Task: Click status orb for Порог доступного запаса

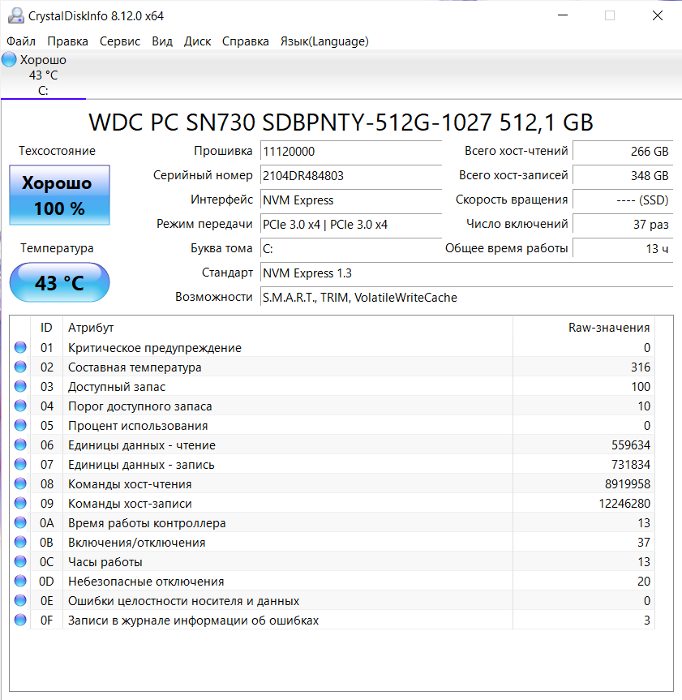Action: click(20, 406)
